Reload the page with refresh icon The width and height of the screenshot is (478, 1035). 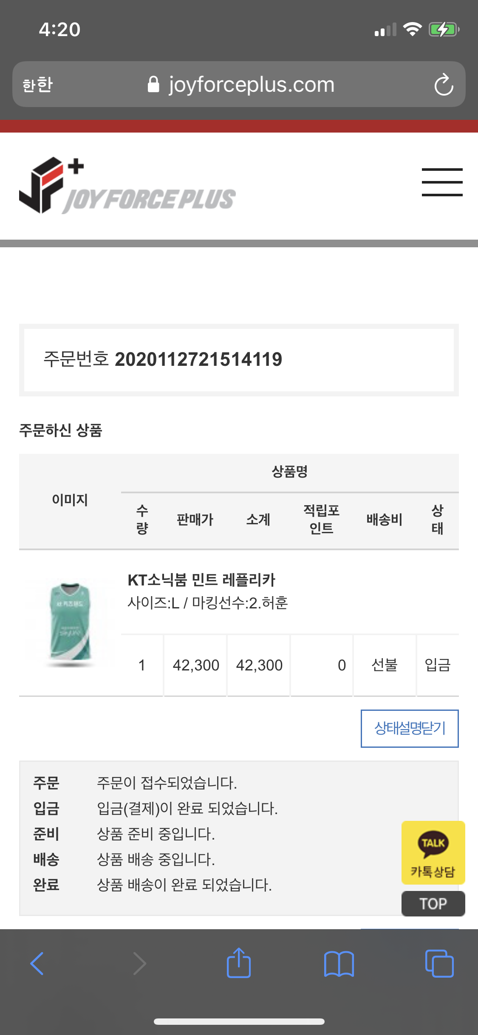coord(444,85)
